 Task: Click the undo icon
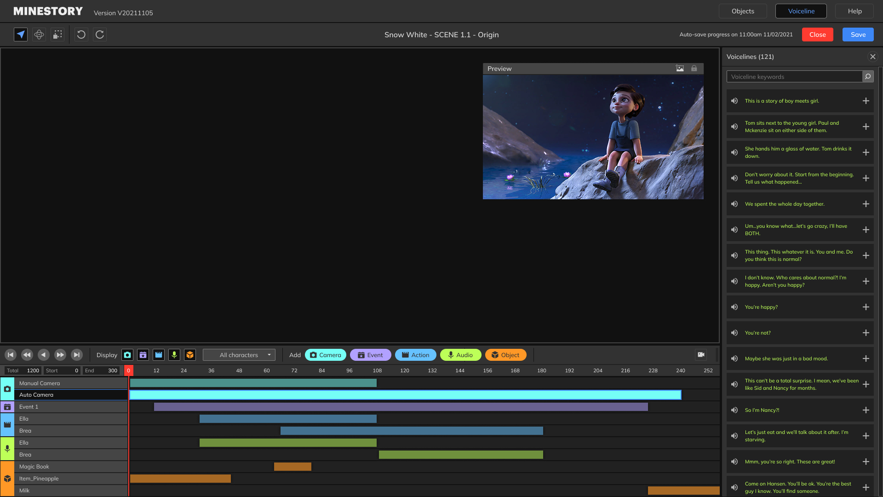81,35
